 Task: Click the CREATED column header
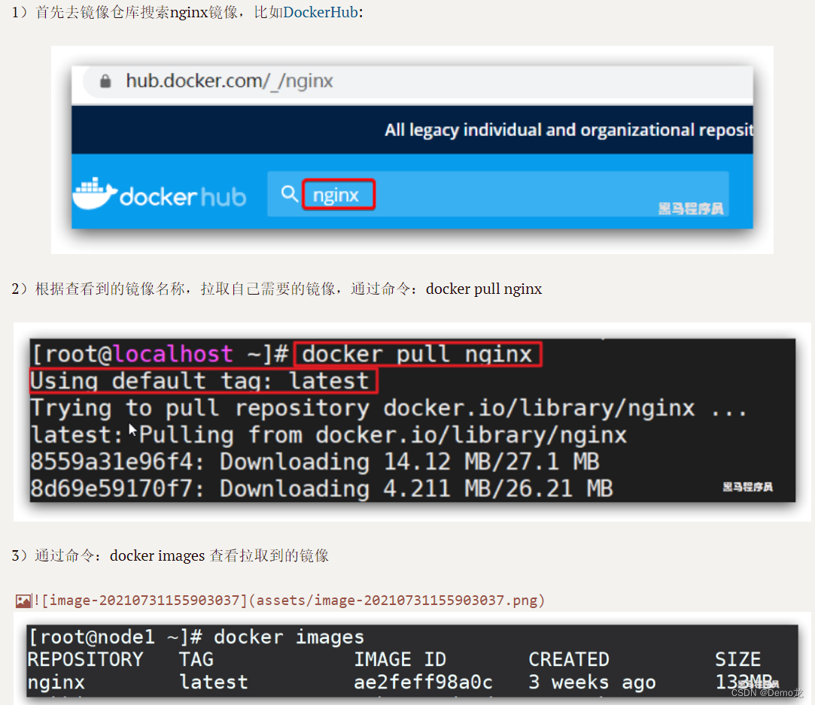pyautogui.click(x=569, y=659)
